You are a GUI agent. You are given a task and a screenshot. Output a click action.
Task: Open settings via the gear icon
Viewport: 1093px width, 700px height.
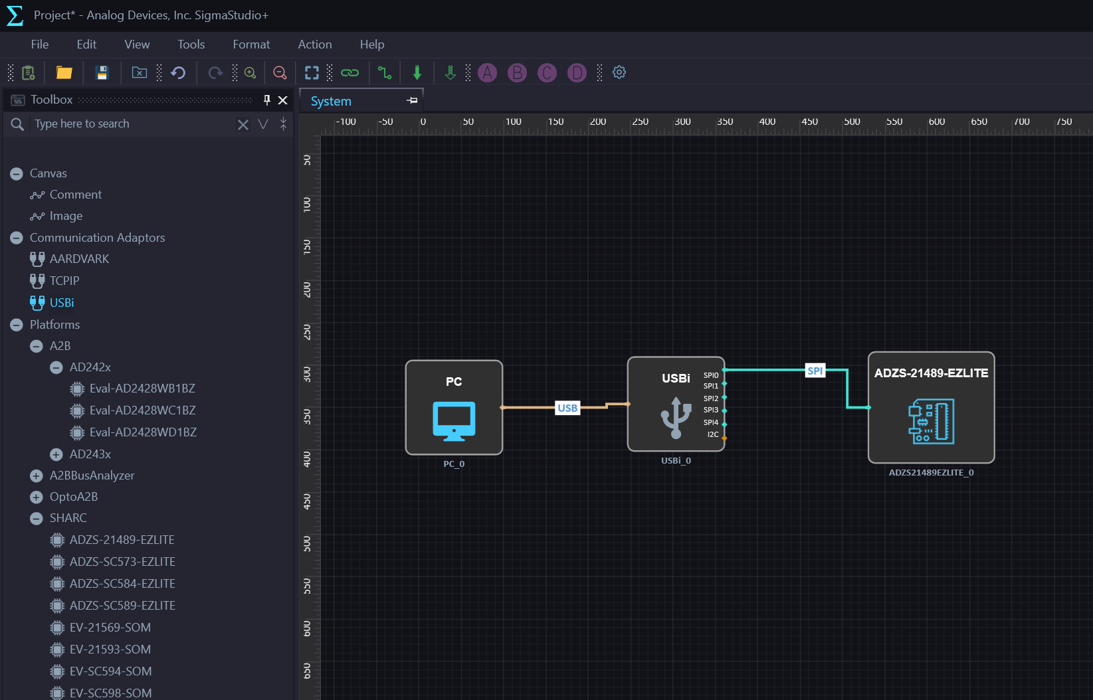pyautogui.click(x=619, y=72)
